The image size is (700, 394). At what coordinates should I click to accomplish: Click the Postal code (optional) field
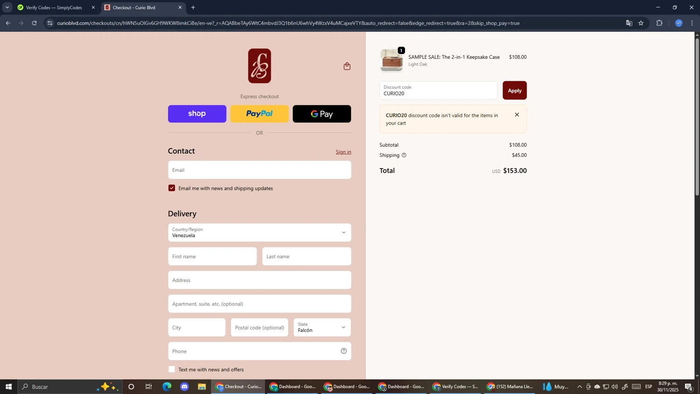[x=259, y=327]
